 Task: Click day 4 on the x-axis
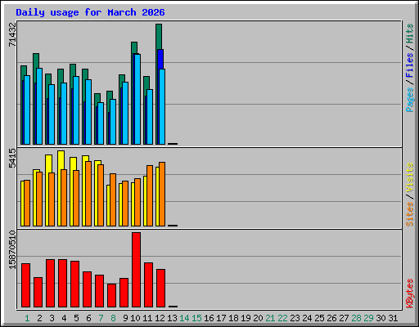click(x=64, y=318)
